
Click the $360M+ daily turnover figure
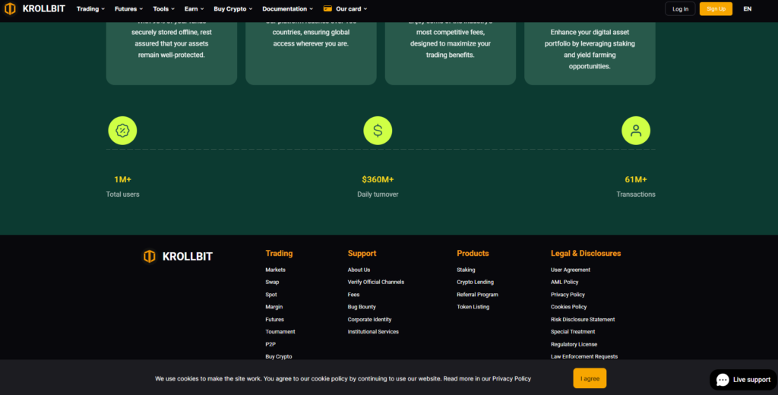[378, 179]
